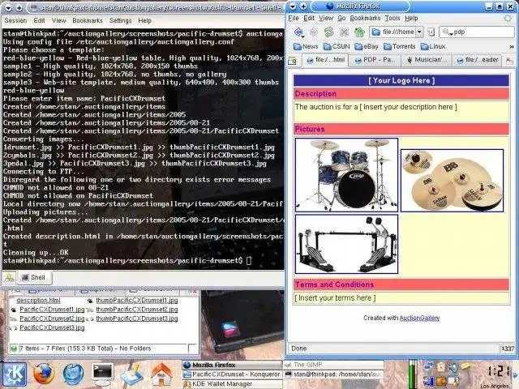Viewport: 519px width, 389px height.
Task: Open description.html in Konqueror file list
Action: point(38,301)
